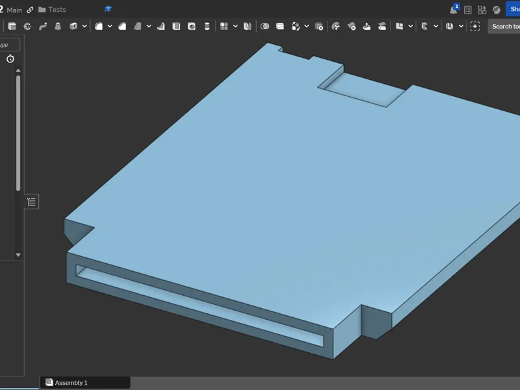Expand the Plane tool dropdown
This screenshot has height=390, width=520.
point(411,26)
